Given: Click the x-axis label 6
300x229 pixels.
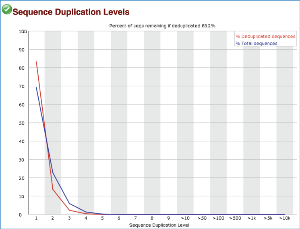Looking at the screenshot, I should [119, 218].
